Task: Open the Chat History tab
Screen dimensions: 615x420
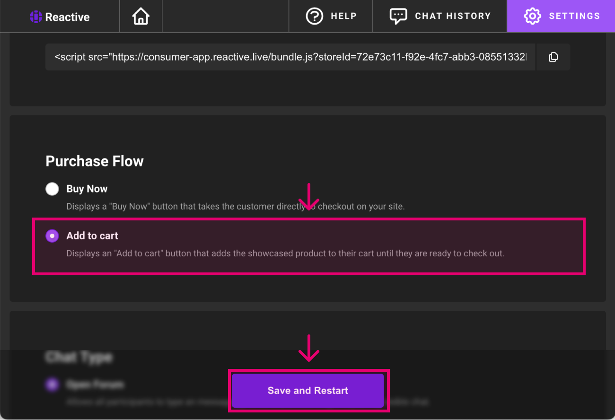Action: (440, 16)
